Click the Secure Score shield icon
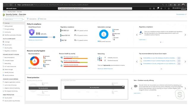The image size is (190, 107). pos(32,32)
